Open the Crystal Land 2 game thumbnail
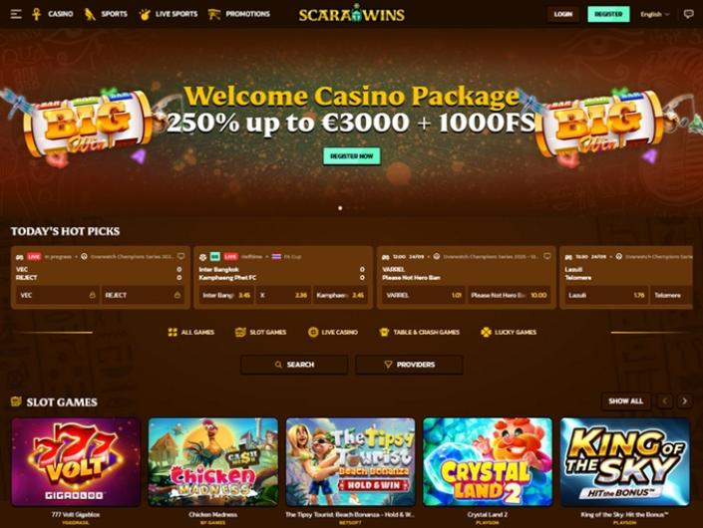Image resolution: width=703 pixels, height=528 pixels. 488,461
